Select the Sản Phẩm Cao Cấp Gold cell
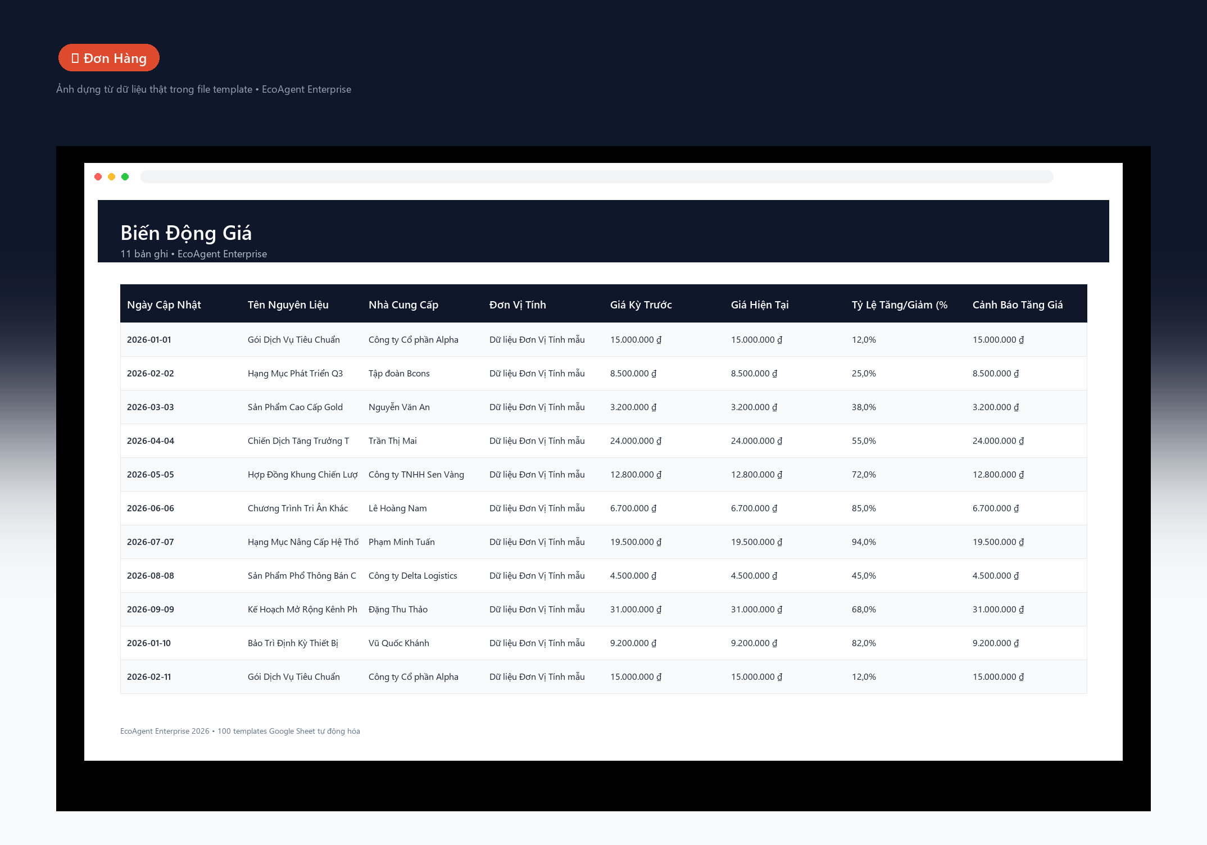 (295, 407)
